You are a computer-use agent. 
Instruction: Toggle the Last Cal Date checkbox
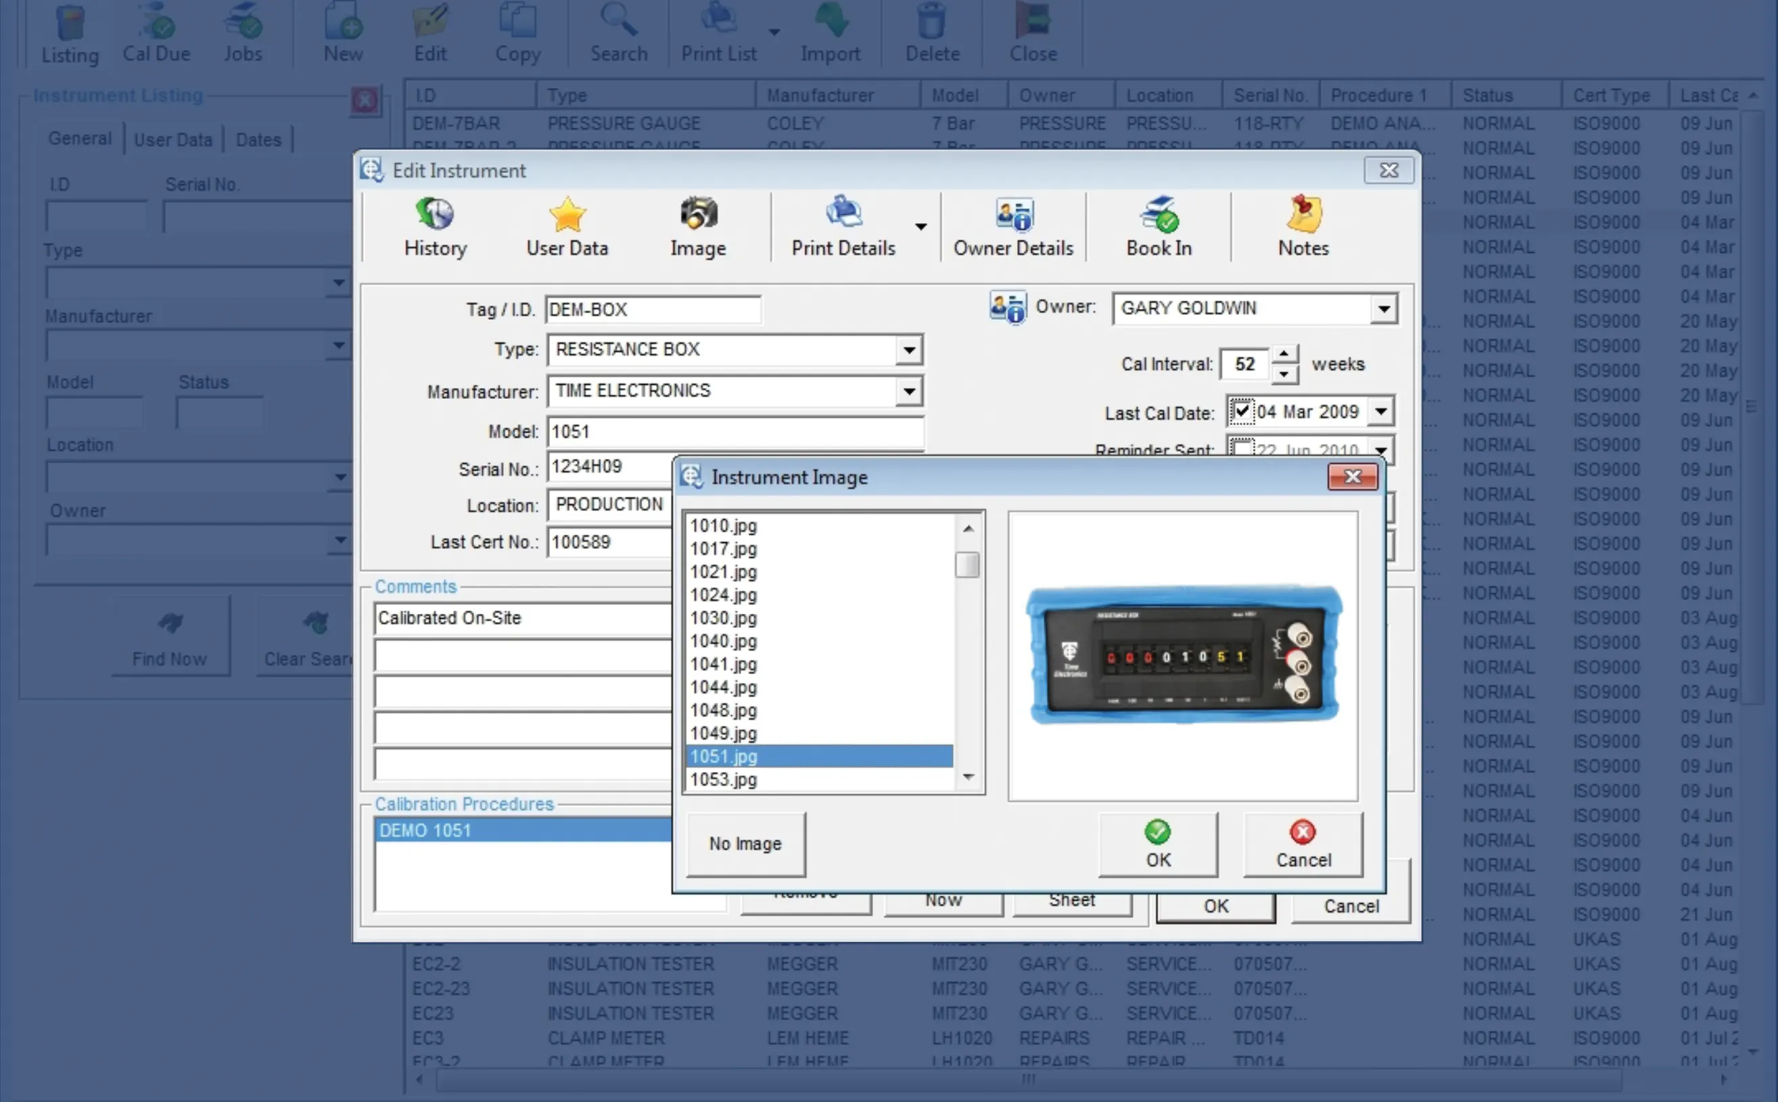click(x=1243, y=411)
